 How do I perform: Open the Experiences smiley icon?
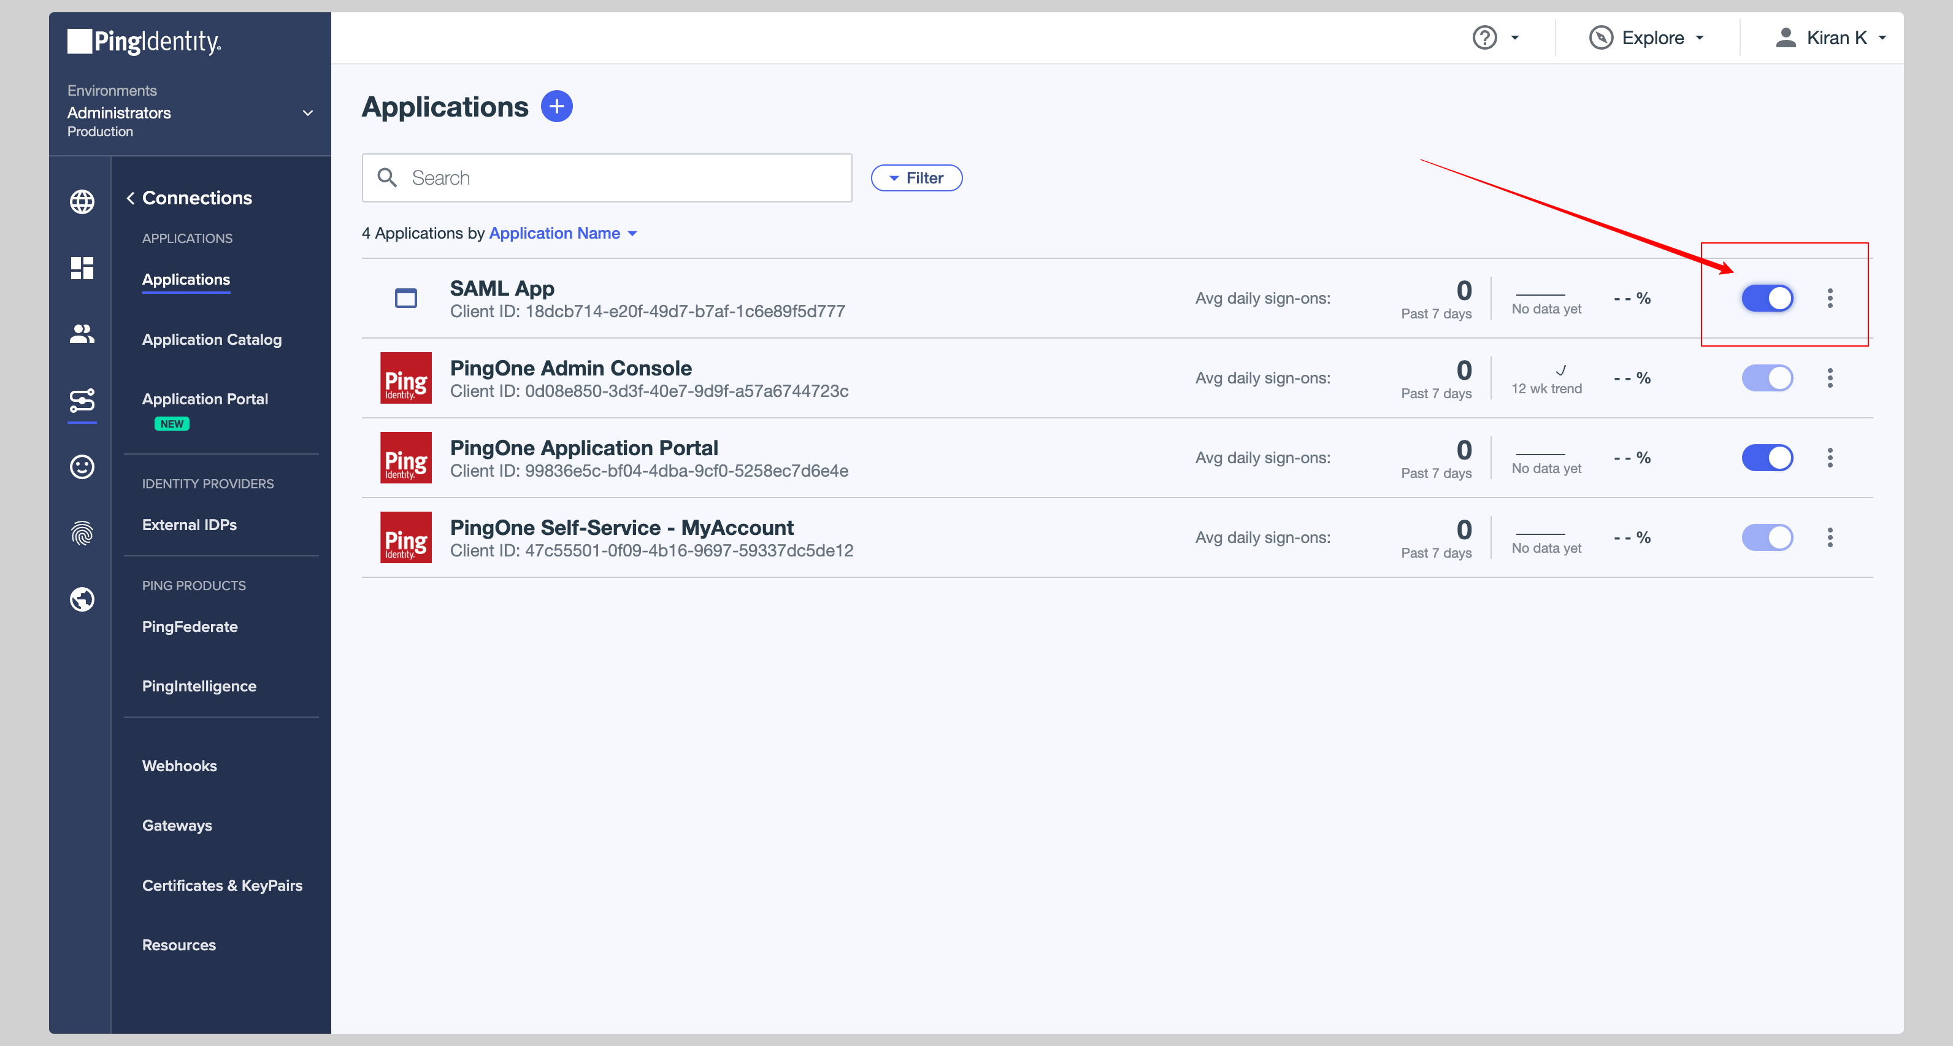coord(81,467)
